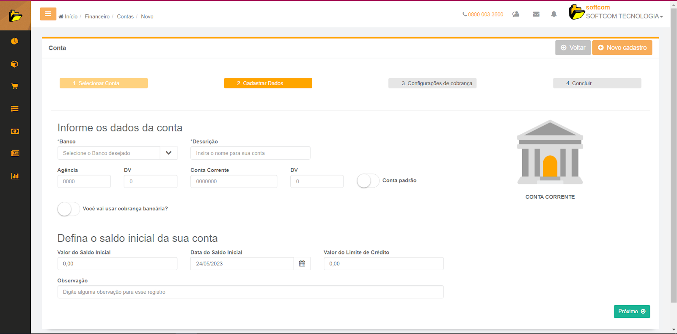
Task: Toggle the Conta padrão switch
Action: click(368, 181)
